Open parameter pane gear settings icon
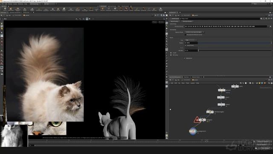273x154 pixels. [261, 19]
